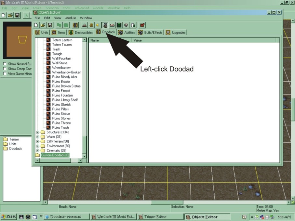Select Wall Fountain doodad
The width and height of the screenshot is (295, 221).
pos(61,58)
